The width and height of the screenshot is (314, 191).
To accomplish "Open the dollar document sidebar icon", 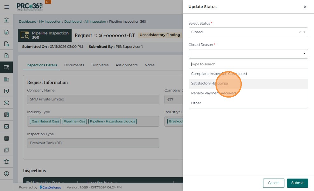I will [x=6, y=56].
